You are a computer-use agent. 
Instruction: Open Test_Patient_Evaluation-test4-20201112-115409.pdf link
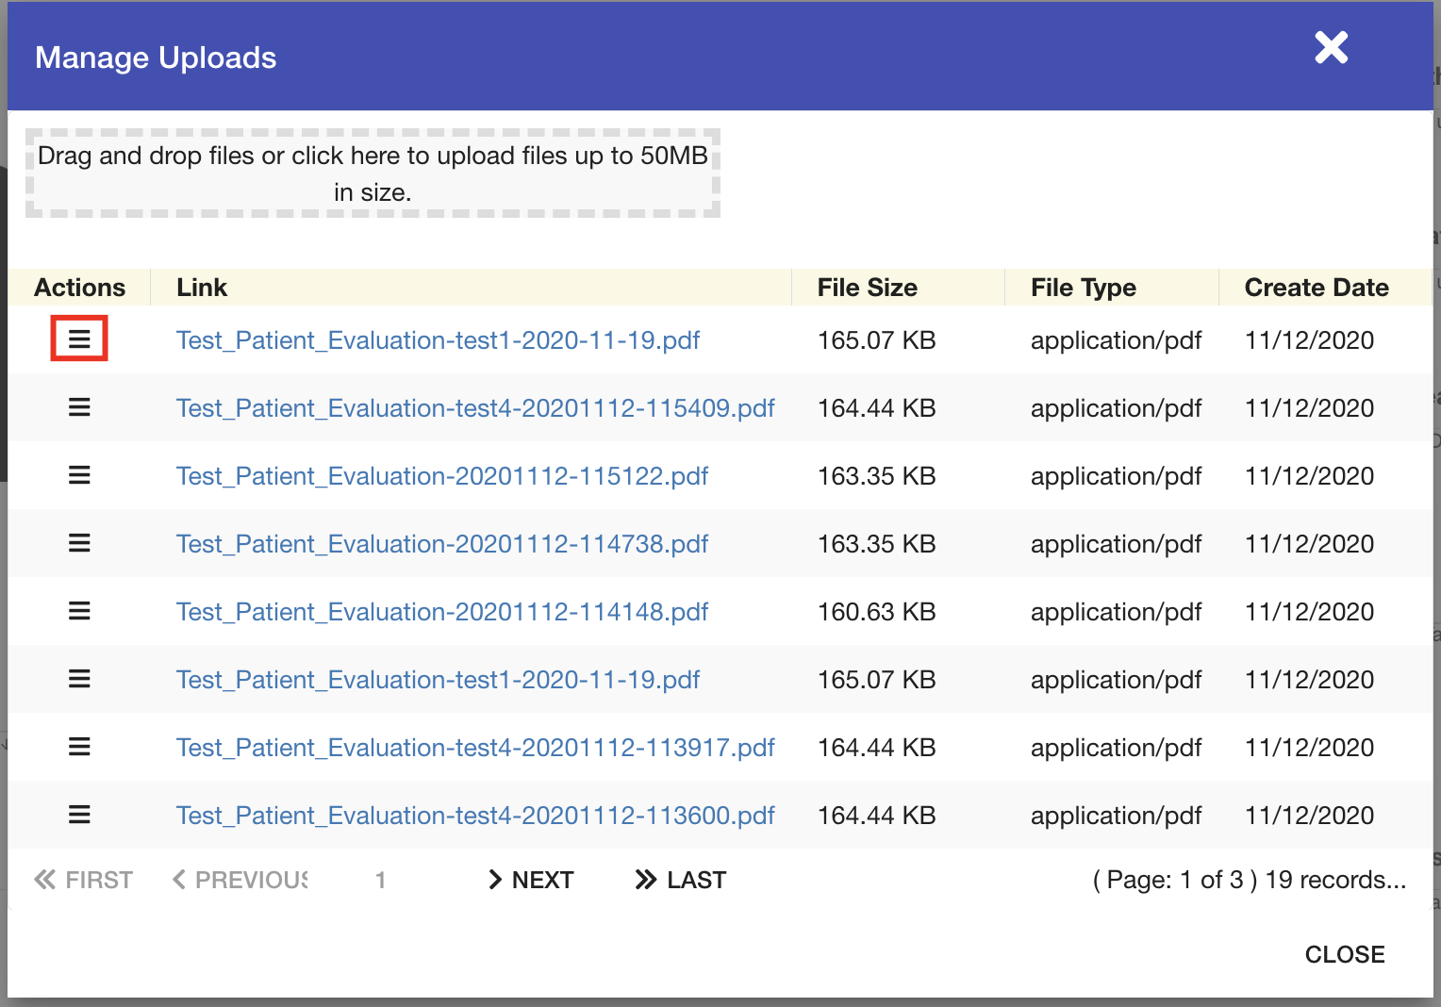pyautogui.click(x=474, y=408)
